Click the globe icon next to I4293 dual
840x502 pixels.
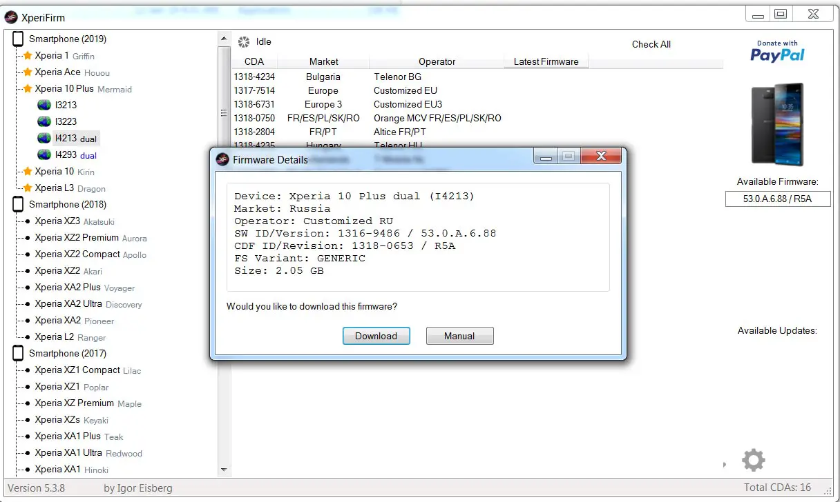44,155
